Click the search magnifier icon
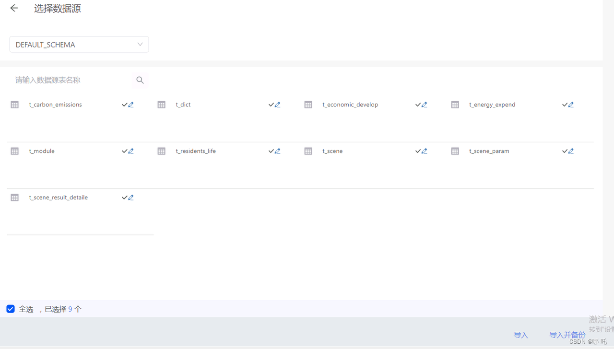 (140, 80)
